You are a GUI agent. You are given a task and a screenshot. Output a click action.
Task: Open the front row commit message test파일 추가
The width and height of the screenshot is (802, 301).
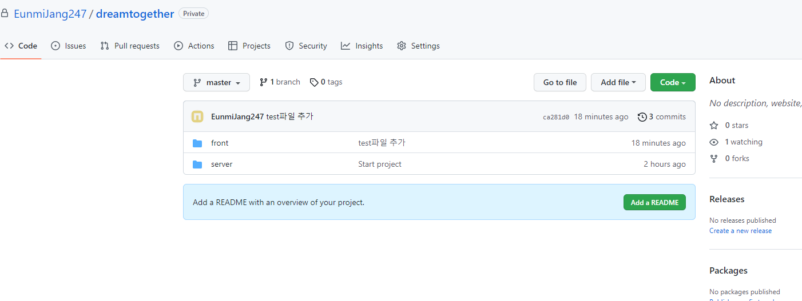pyautogui.click(x=382, y=143)
